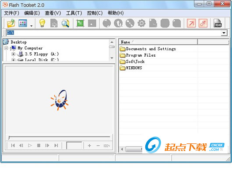Click file list horizontal scroll left arrow

(x=122, y=149)
